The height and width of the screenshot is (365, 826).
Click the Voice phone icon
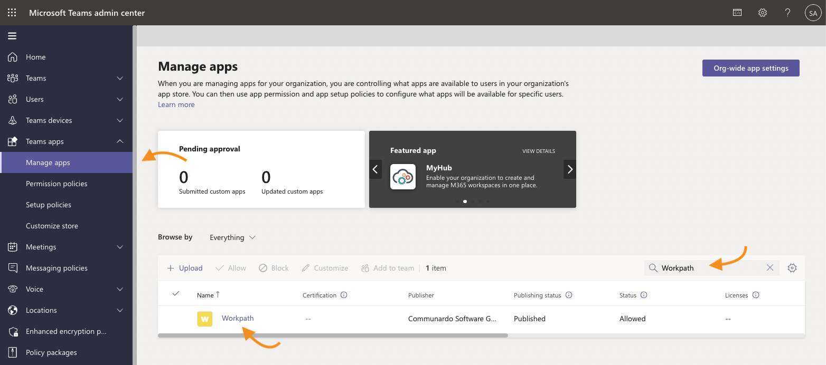13,289
